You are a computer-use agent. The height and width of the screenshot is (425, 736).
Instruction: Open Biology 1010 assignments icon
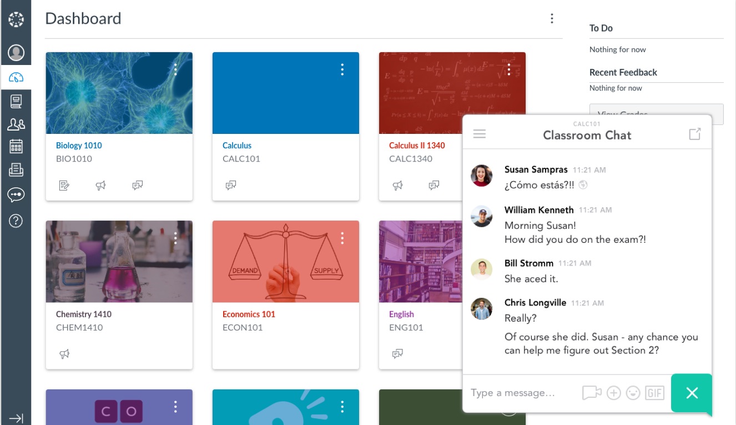[64, 186]
